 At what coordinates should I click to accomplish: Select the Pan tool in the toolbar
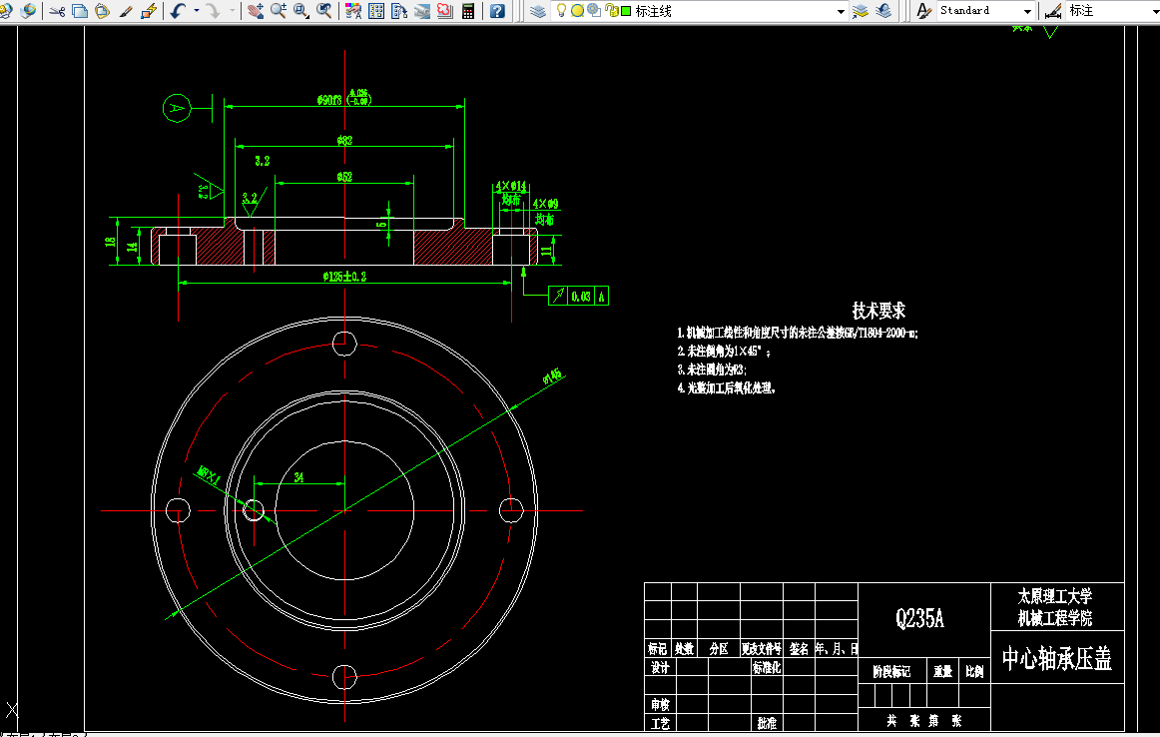tap(255, 10)
